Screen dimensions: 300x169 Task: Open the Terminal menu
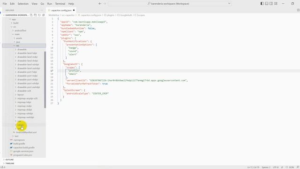60,4
